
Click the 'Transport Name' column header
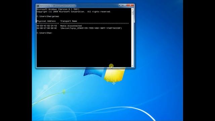click(69, 21)
